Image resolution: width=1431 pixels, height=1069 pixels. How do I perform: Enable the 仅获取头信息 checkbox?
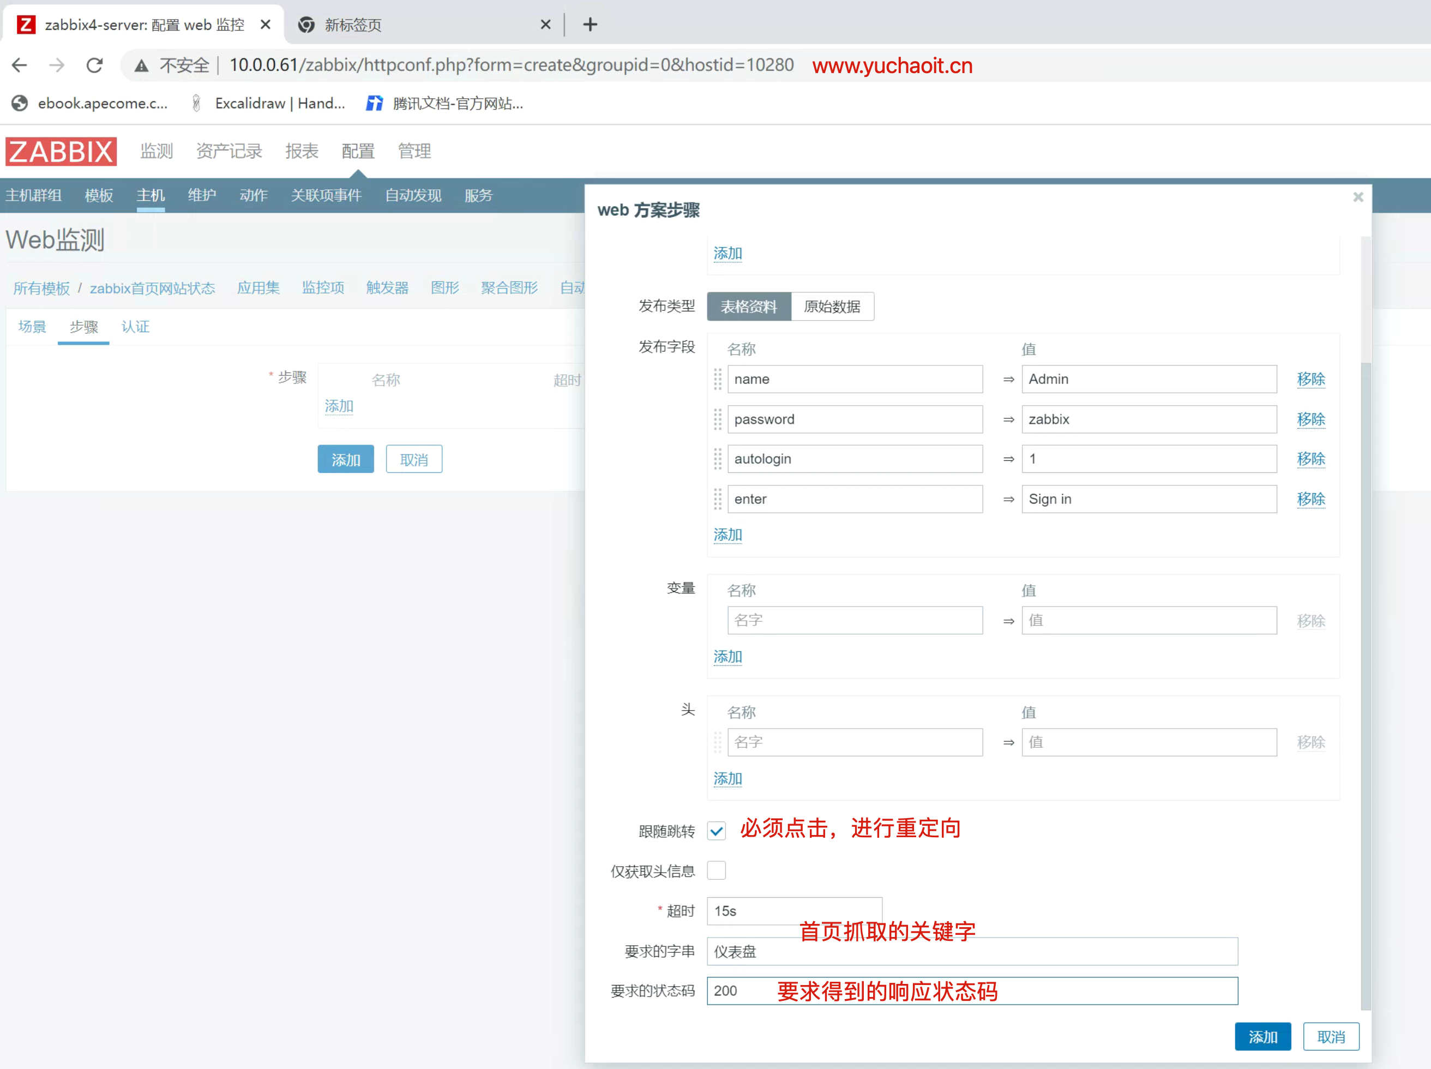point(716,870)
